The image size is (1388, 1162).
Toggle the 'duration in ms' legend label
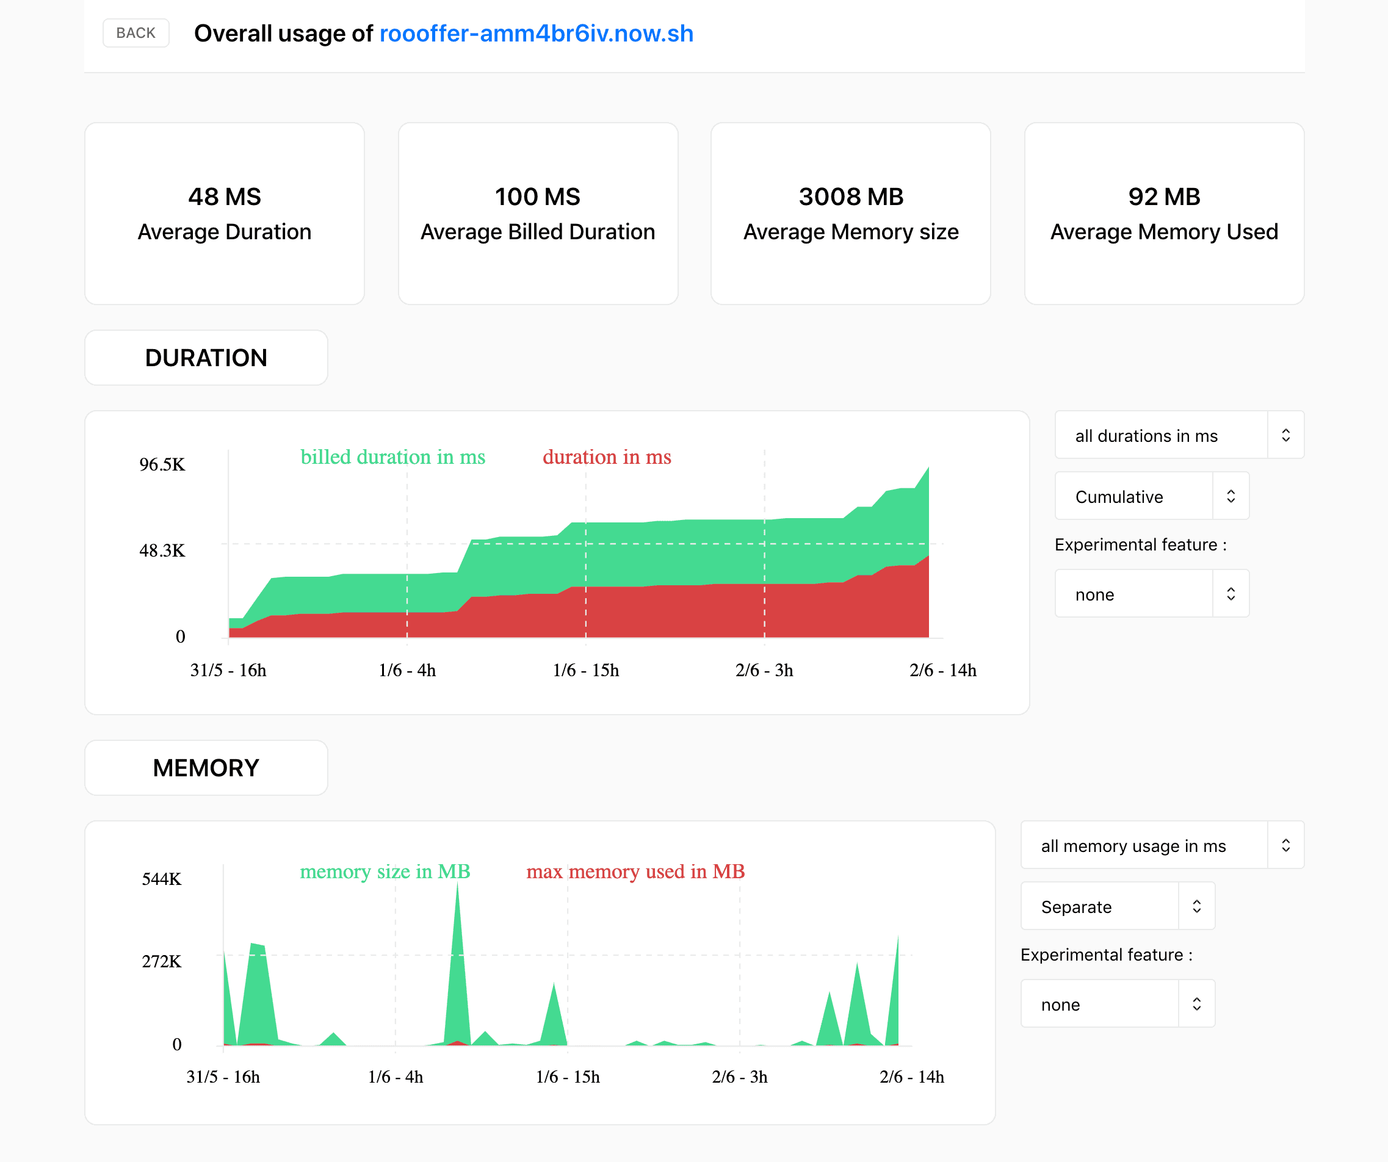(x=606, y=457)
